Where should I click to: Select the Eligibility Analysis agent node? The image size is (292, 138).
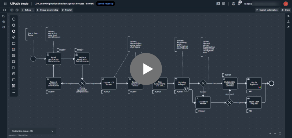(x=182, y=83)
